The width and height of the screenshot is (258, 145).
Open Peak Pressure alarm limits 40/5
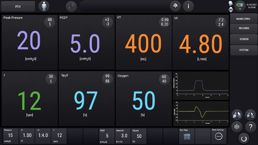coord(49,22)
